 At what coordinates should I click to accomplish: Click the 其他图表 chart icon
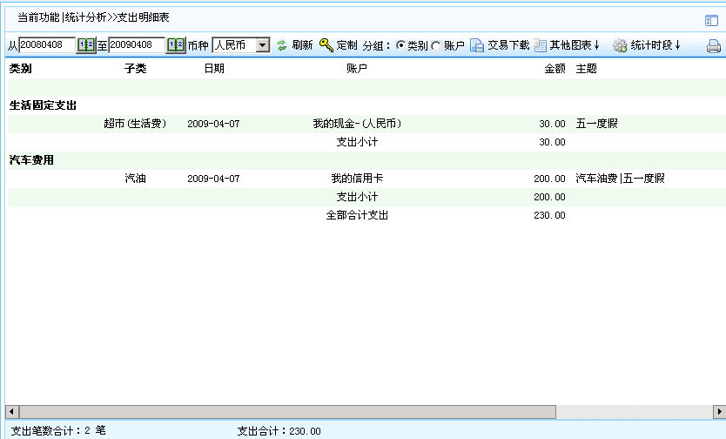click(x=541, y=45)
